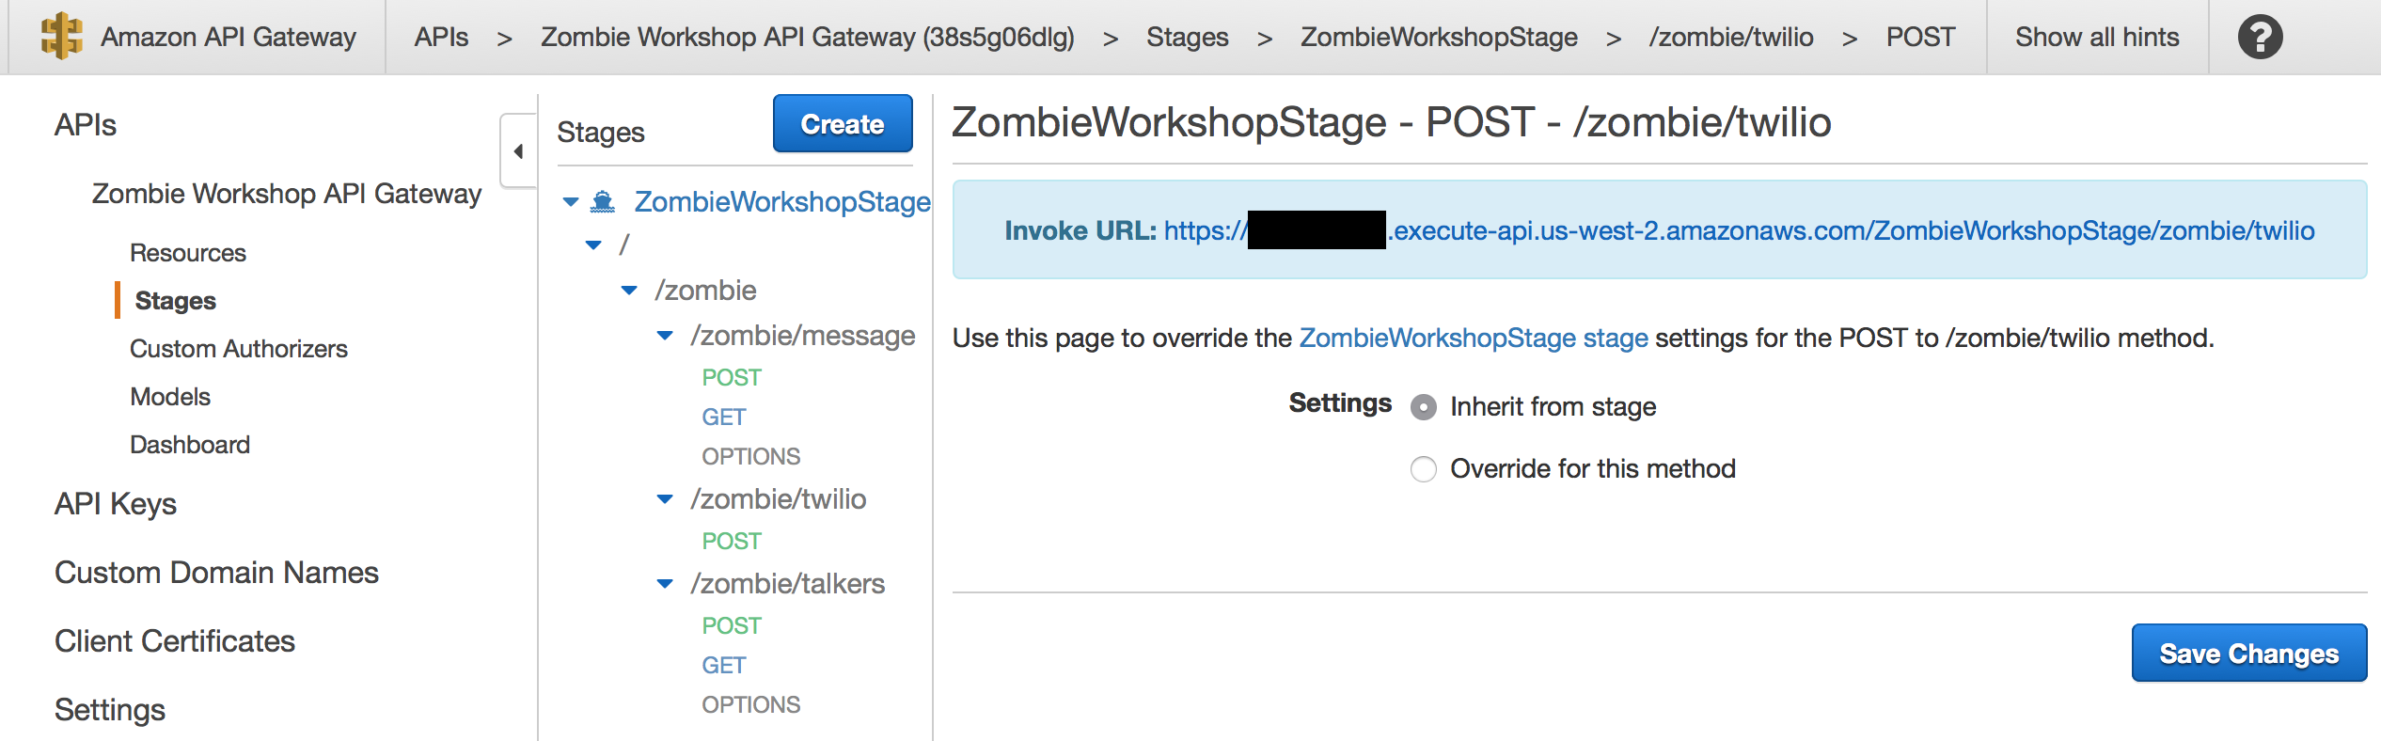Viewport: 2381px width, 741px height.
Task: Select POST under /zombie/twilio
Action: click(x=732, y=542)
